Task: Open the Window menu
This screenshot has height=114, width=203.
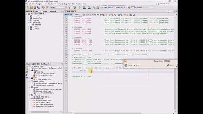Action: point(79,4)
